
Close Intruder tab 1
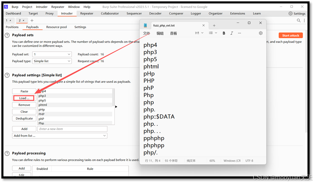click(x=10, y=21)
